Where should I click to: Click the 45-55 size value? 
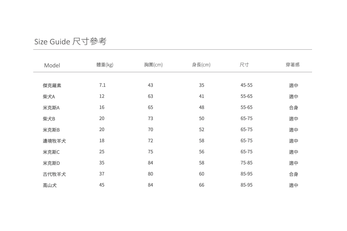click(246, 85)
